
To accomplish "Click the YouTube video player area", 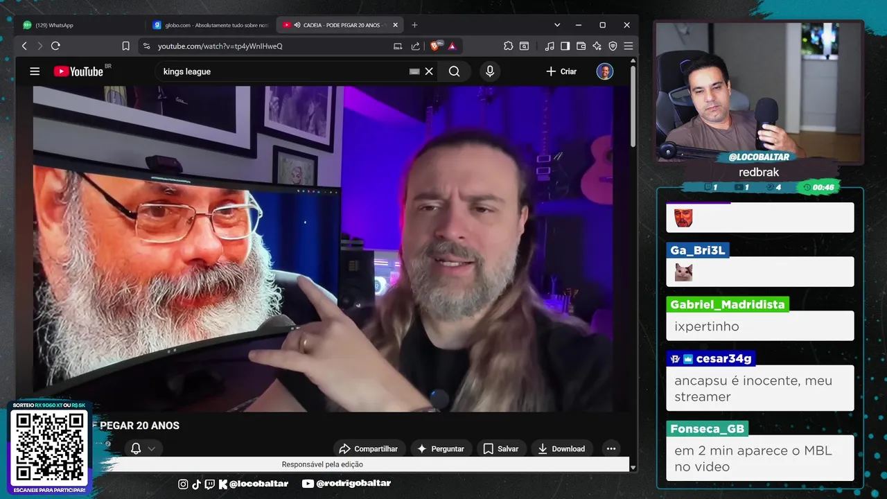I will [x=323, y=249].
